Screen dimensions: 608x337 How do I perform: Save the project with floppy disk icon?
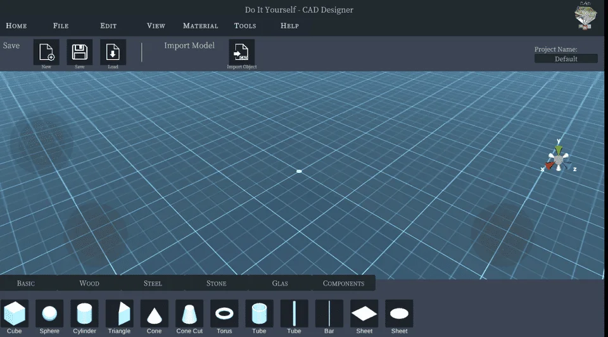coord(80,52)
